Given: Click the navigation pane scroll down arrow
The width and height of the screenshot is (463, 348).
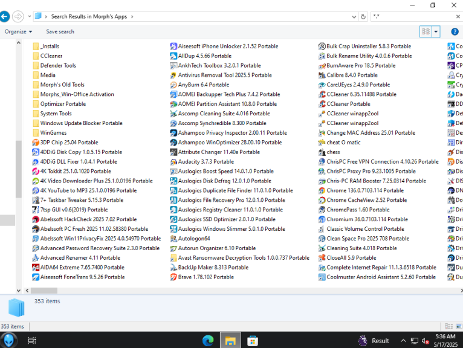Looking at the screenshot, I should (19, 291).
